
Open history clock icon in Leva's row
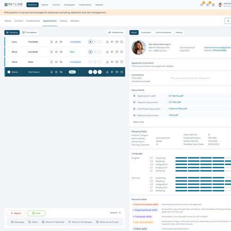pyautogui.click(x=122, y=42)
